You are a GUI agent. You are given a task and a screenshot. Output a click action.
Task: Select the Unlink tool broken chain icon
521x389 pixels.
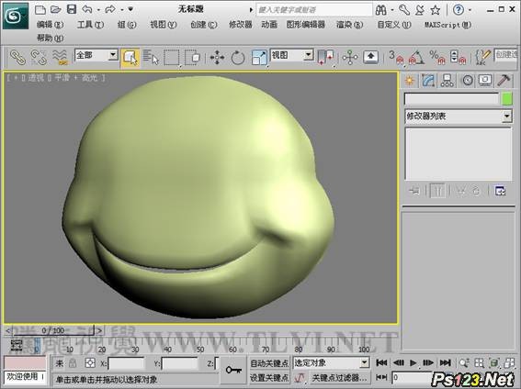[x=39, y=57]
